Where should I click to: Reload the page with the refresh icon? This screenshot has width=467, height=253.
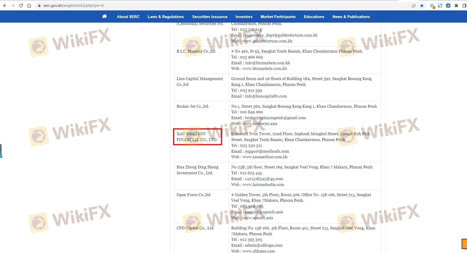[x=21, y=6]
